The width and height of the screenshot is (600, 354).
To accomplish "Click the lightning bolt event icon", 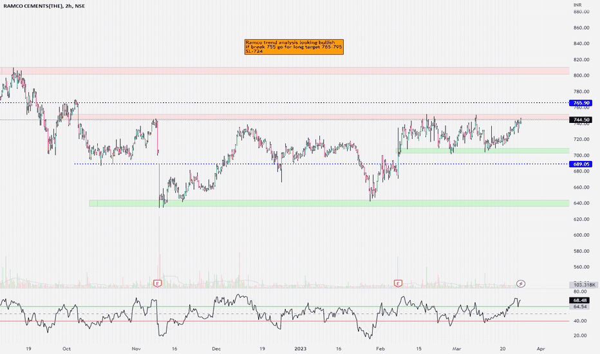I will [x=521, y=284].
